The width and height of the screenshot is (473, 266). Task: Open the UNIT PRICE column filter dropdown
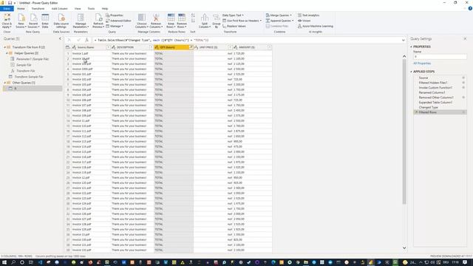[x=230, y=47]
